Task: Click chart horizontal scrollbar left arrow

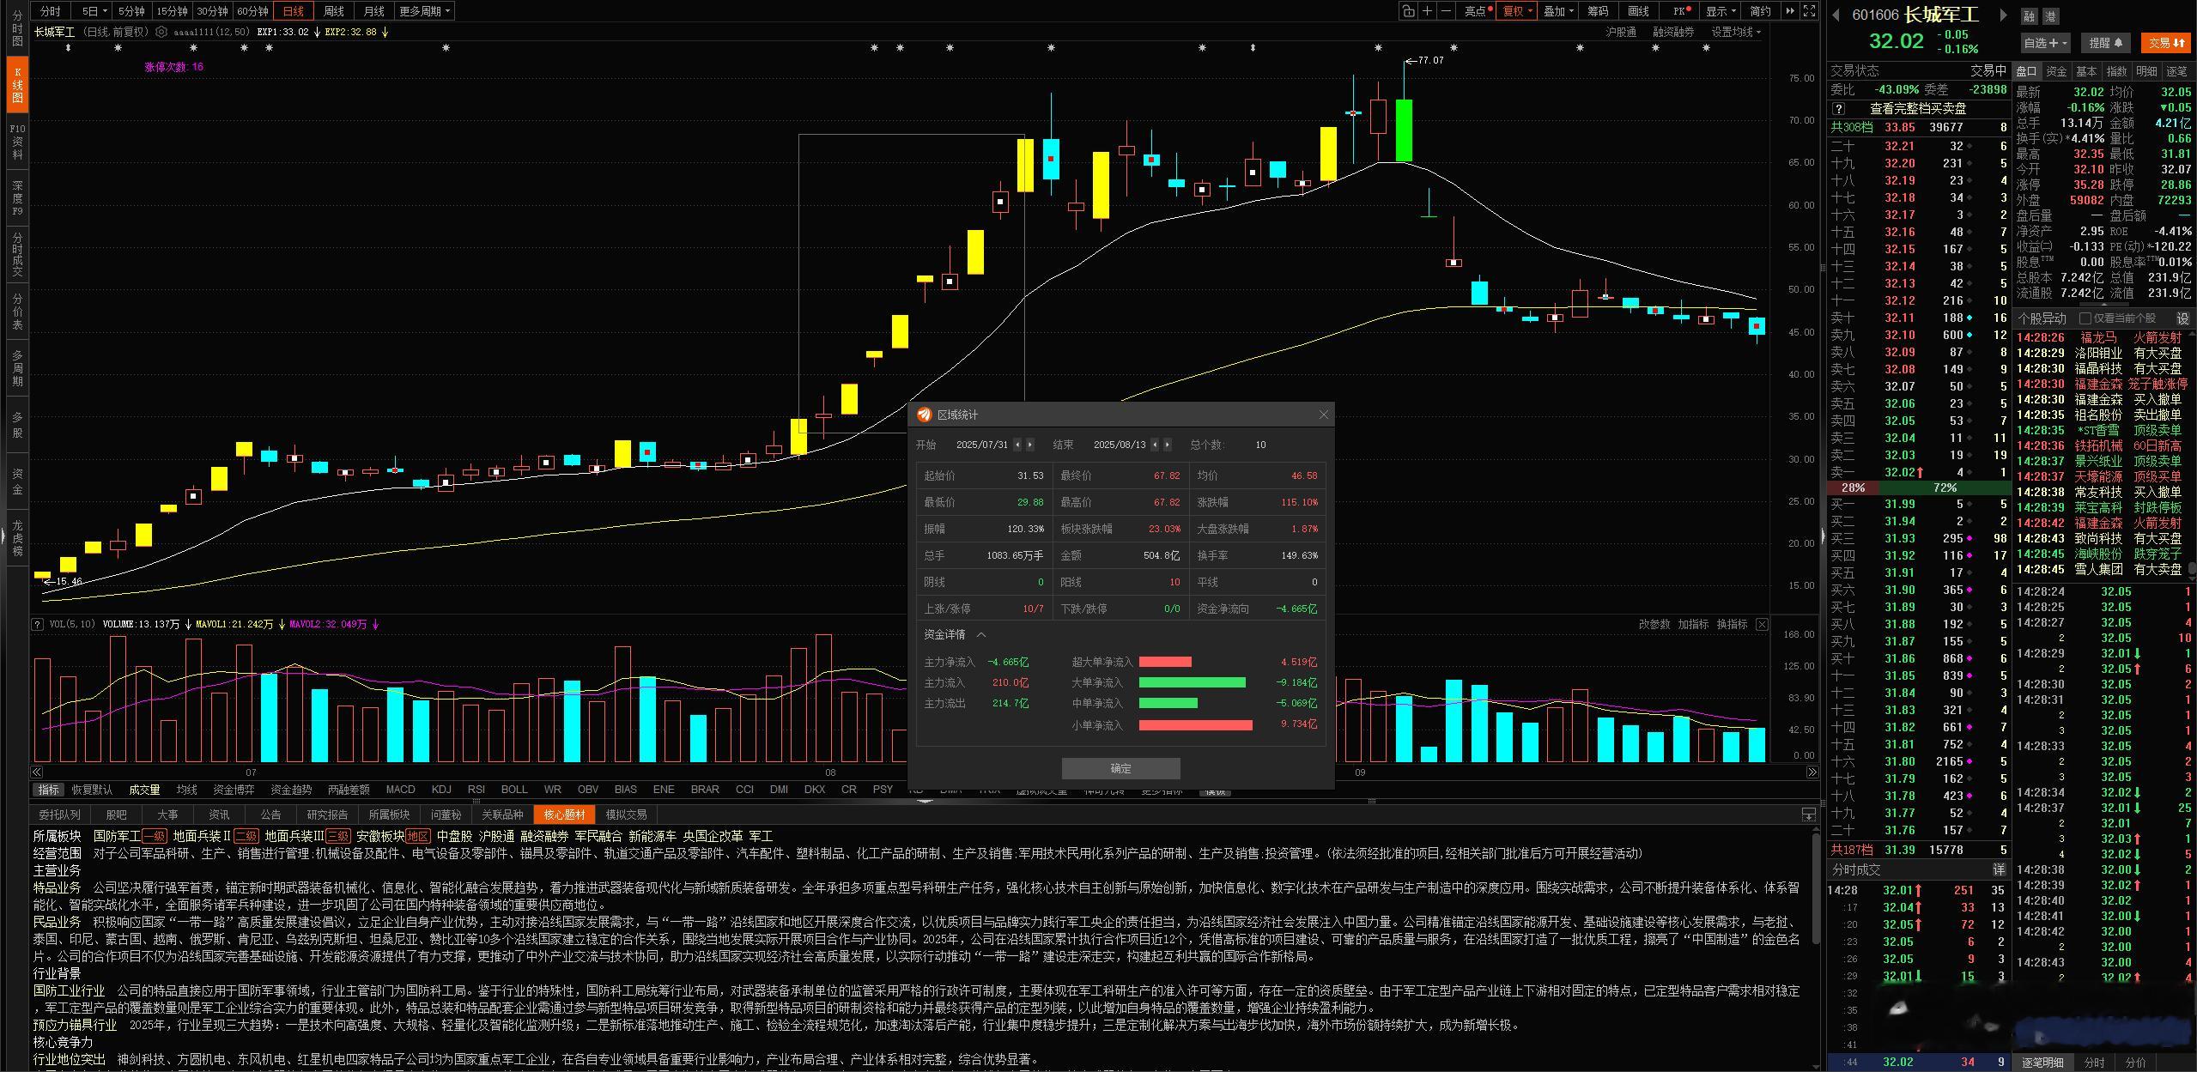Action: (x=37, y=772)
